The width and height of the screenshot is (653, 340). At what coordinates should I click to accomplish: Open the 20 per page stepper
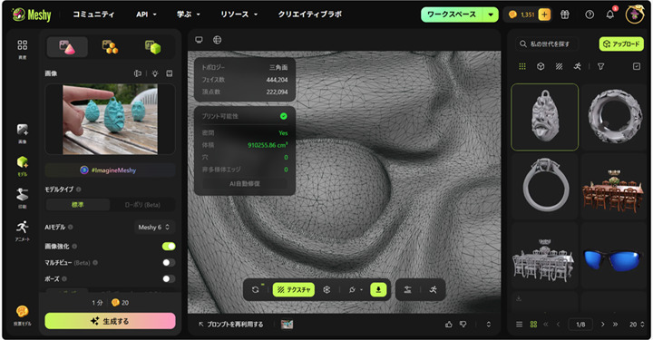[x=638, y=325]
